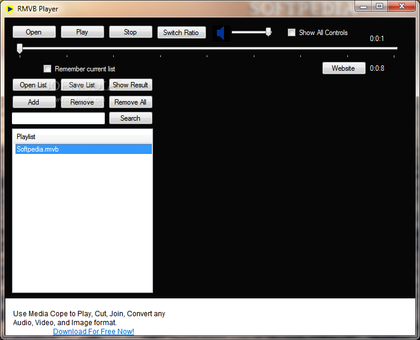
Task: Click the Save List button
Action: click(82, 85)
